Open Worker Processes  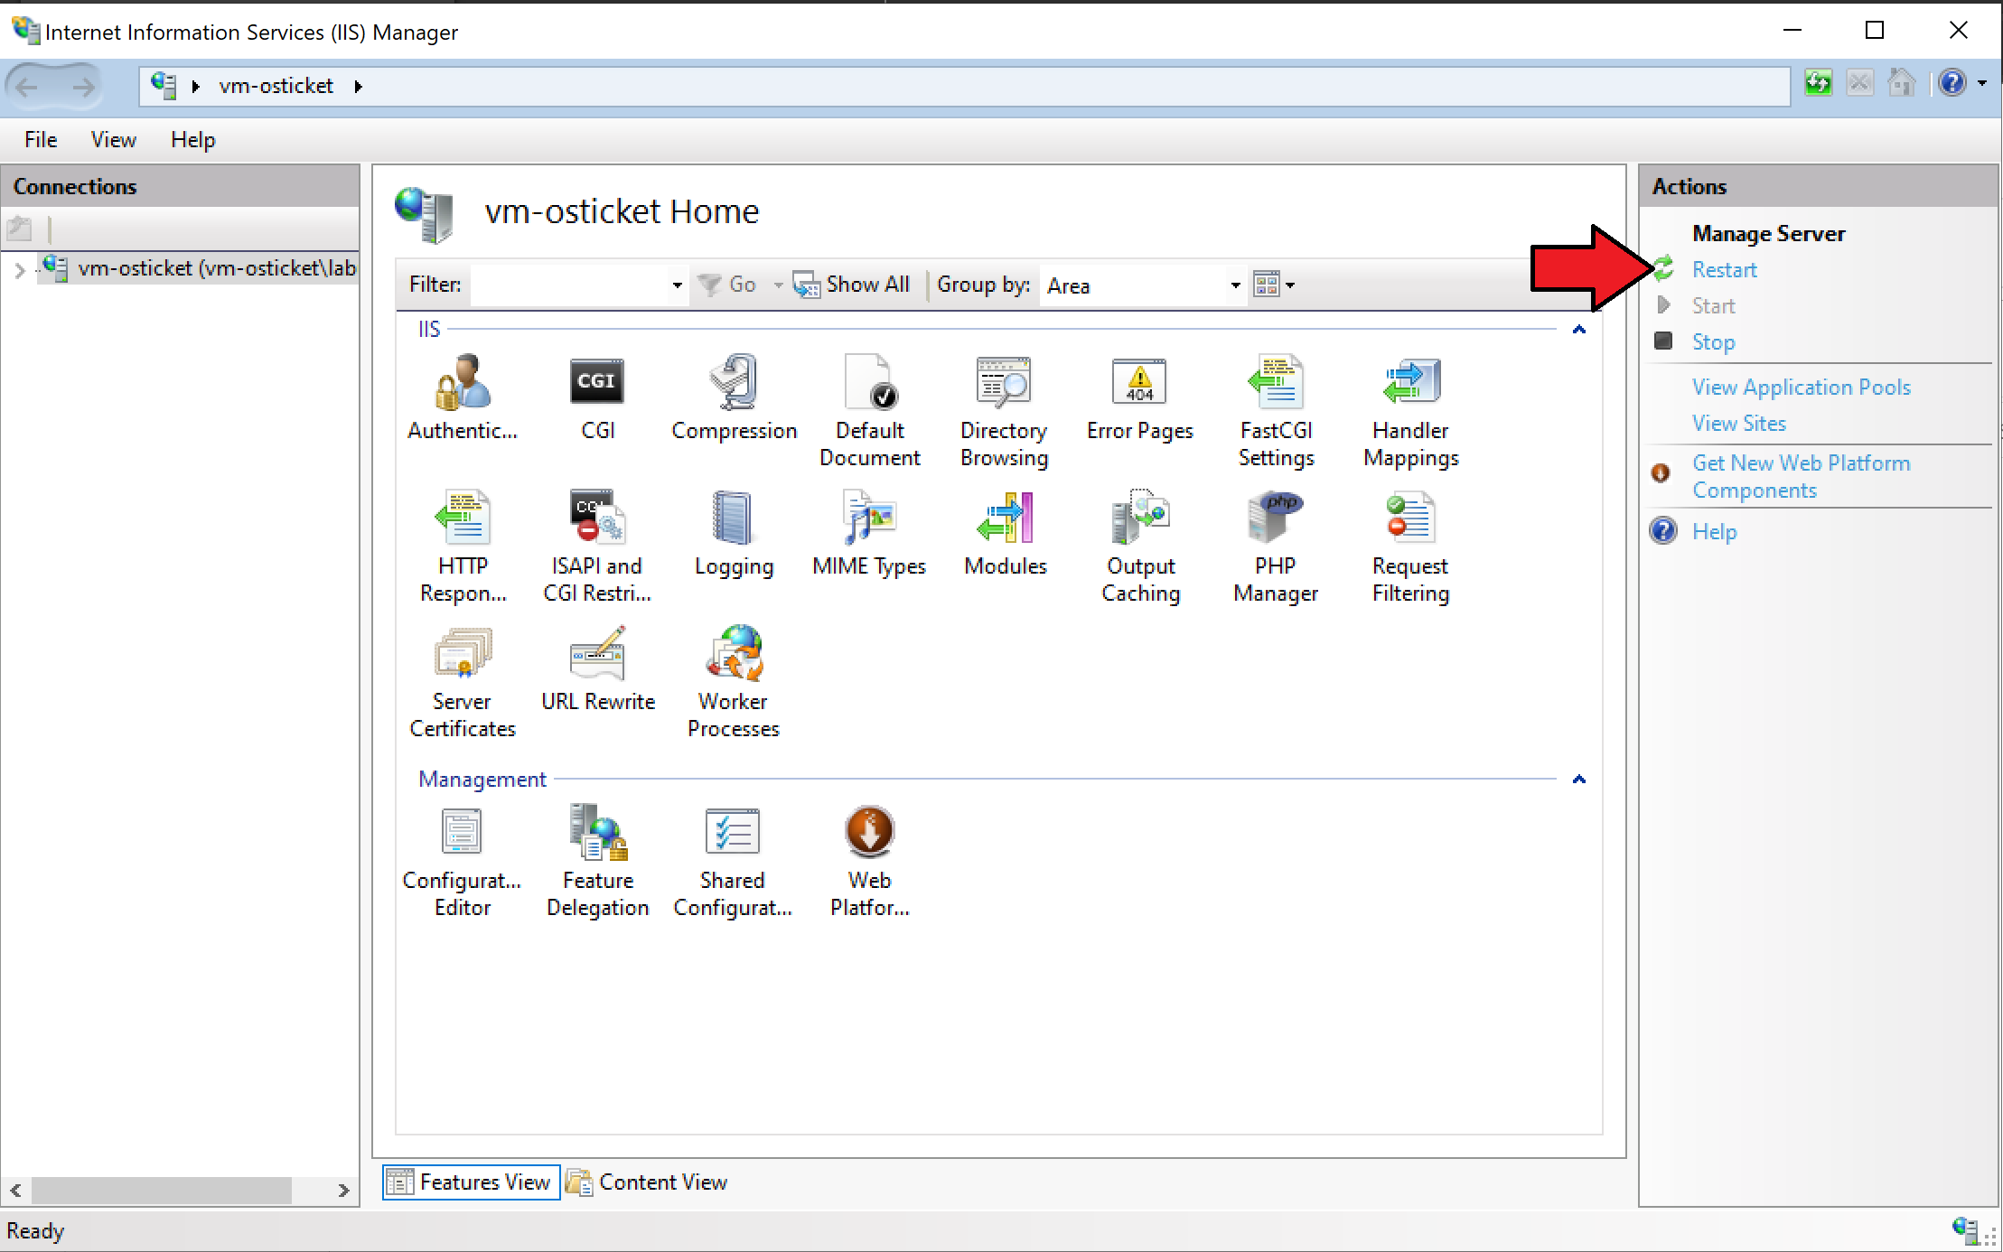coord(734,681)
